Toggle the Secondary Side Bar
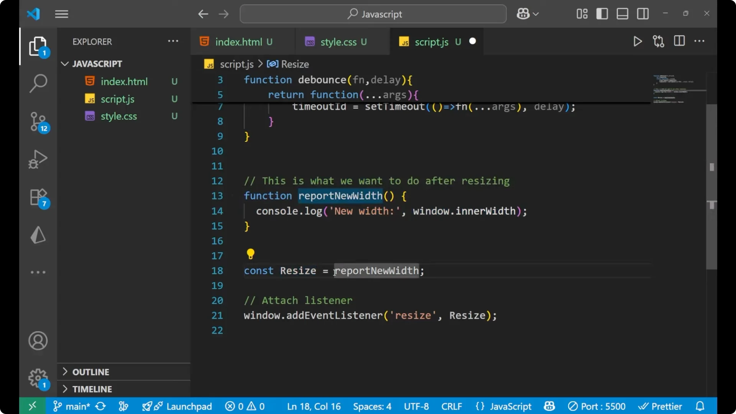The height and width of the screenshot is (414, 736). (642, 13)
